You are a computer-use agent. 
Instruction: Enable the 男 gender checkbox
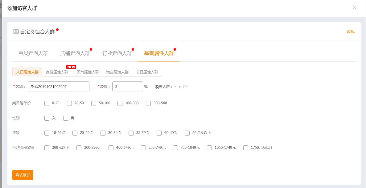(66, 118)
